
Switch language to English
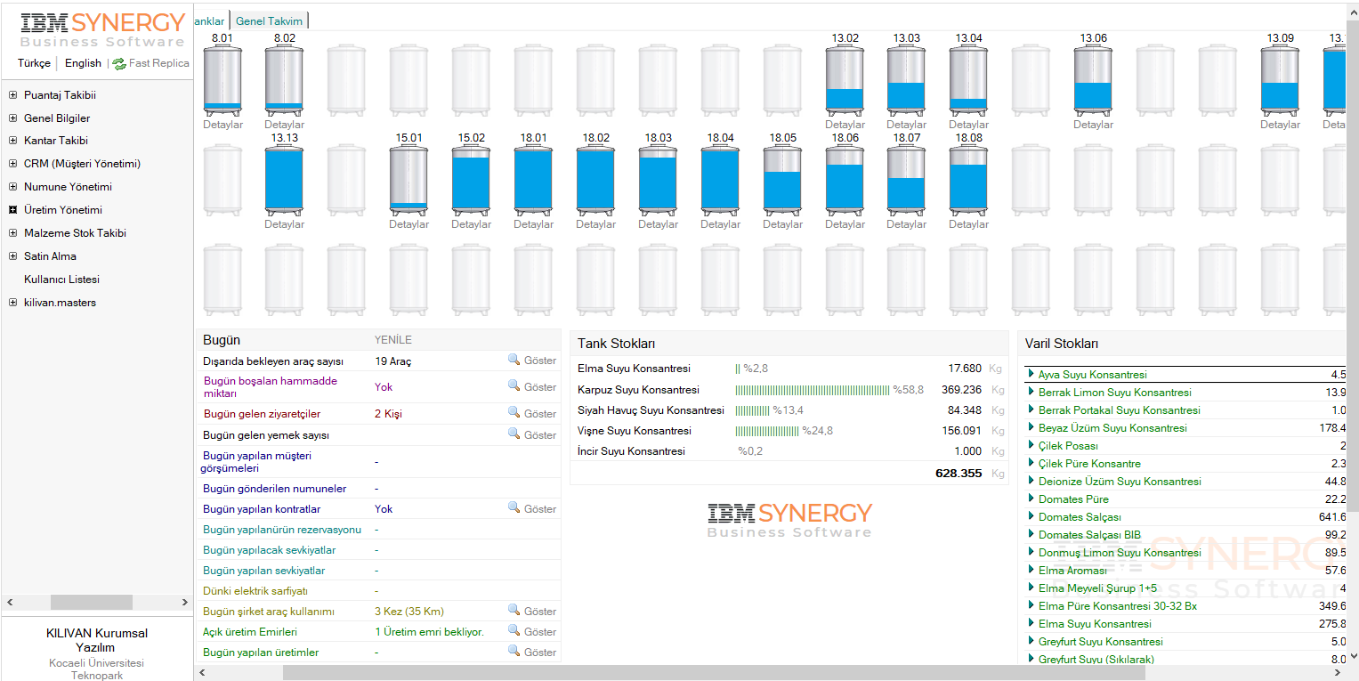tap(83, 63)
